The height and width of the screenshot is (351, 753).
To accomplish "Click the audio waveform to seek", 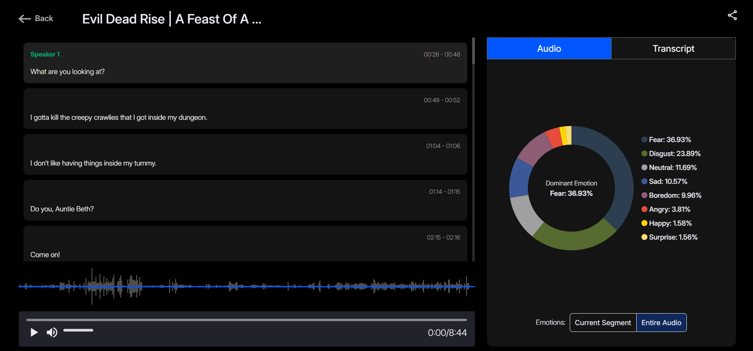I will (x=247, y=286).
